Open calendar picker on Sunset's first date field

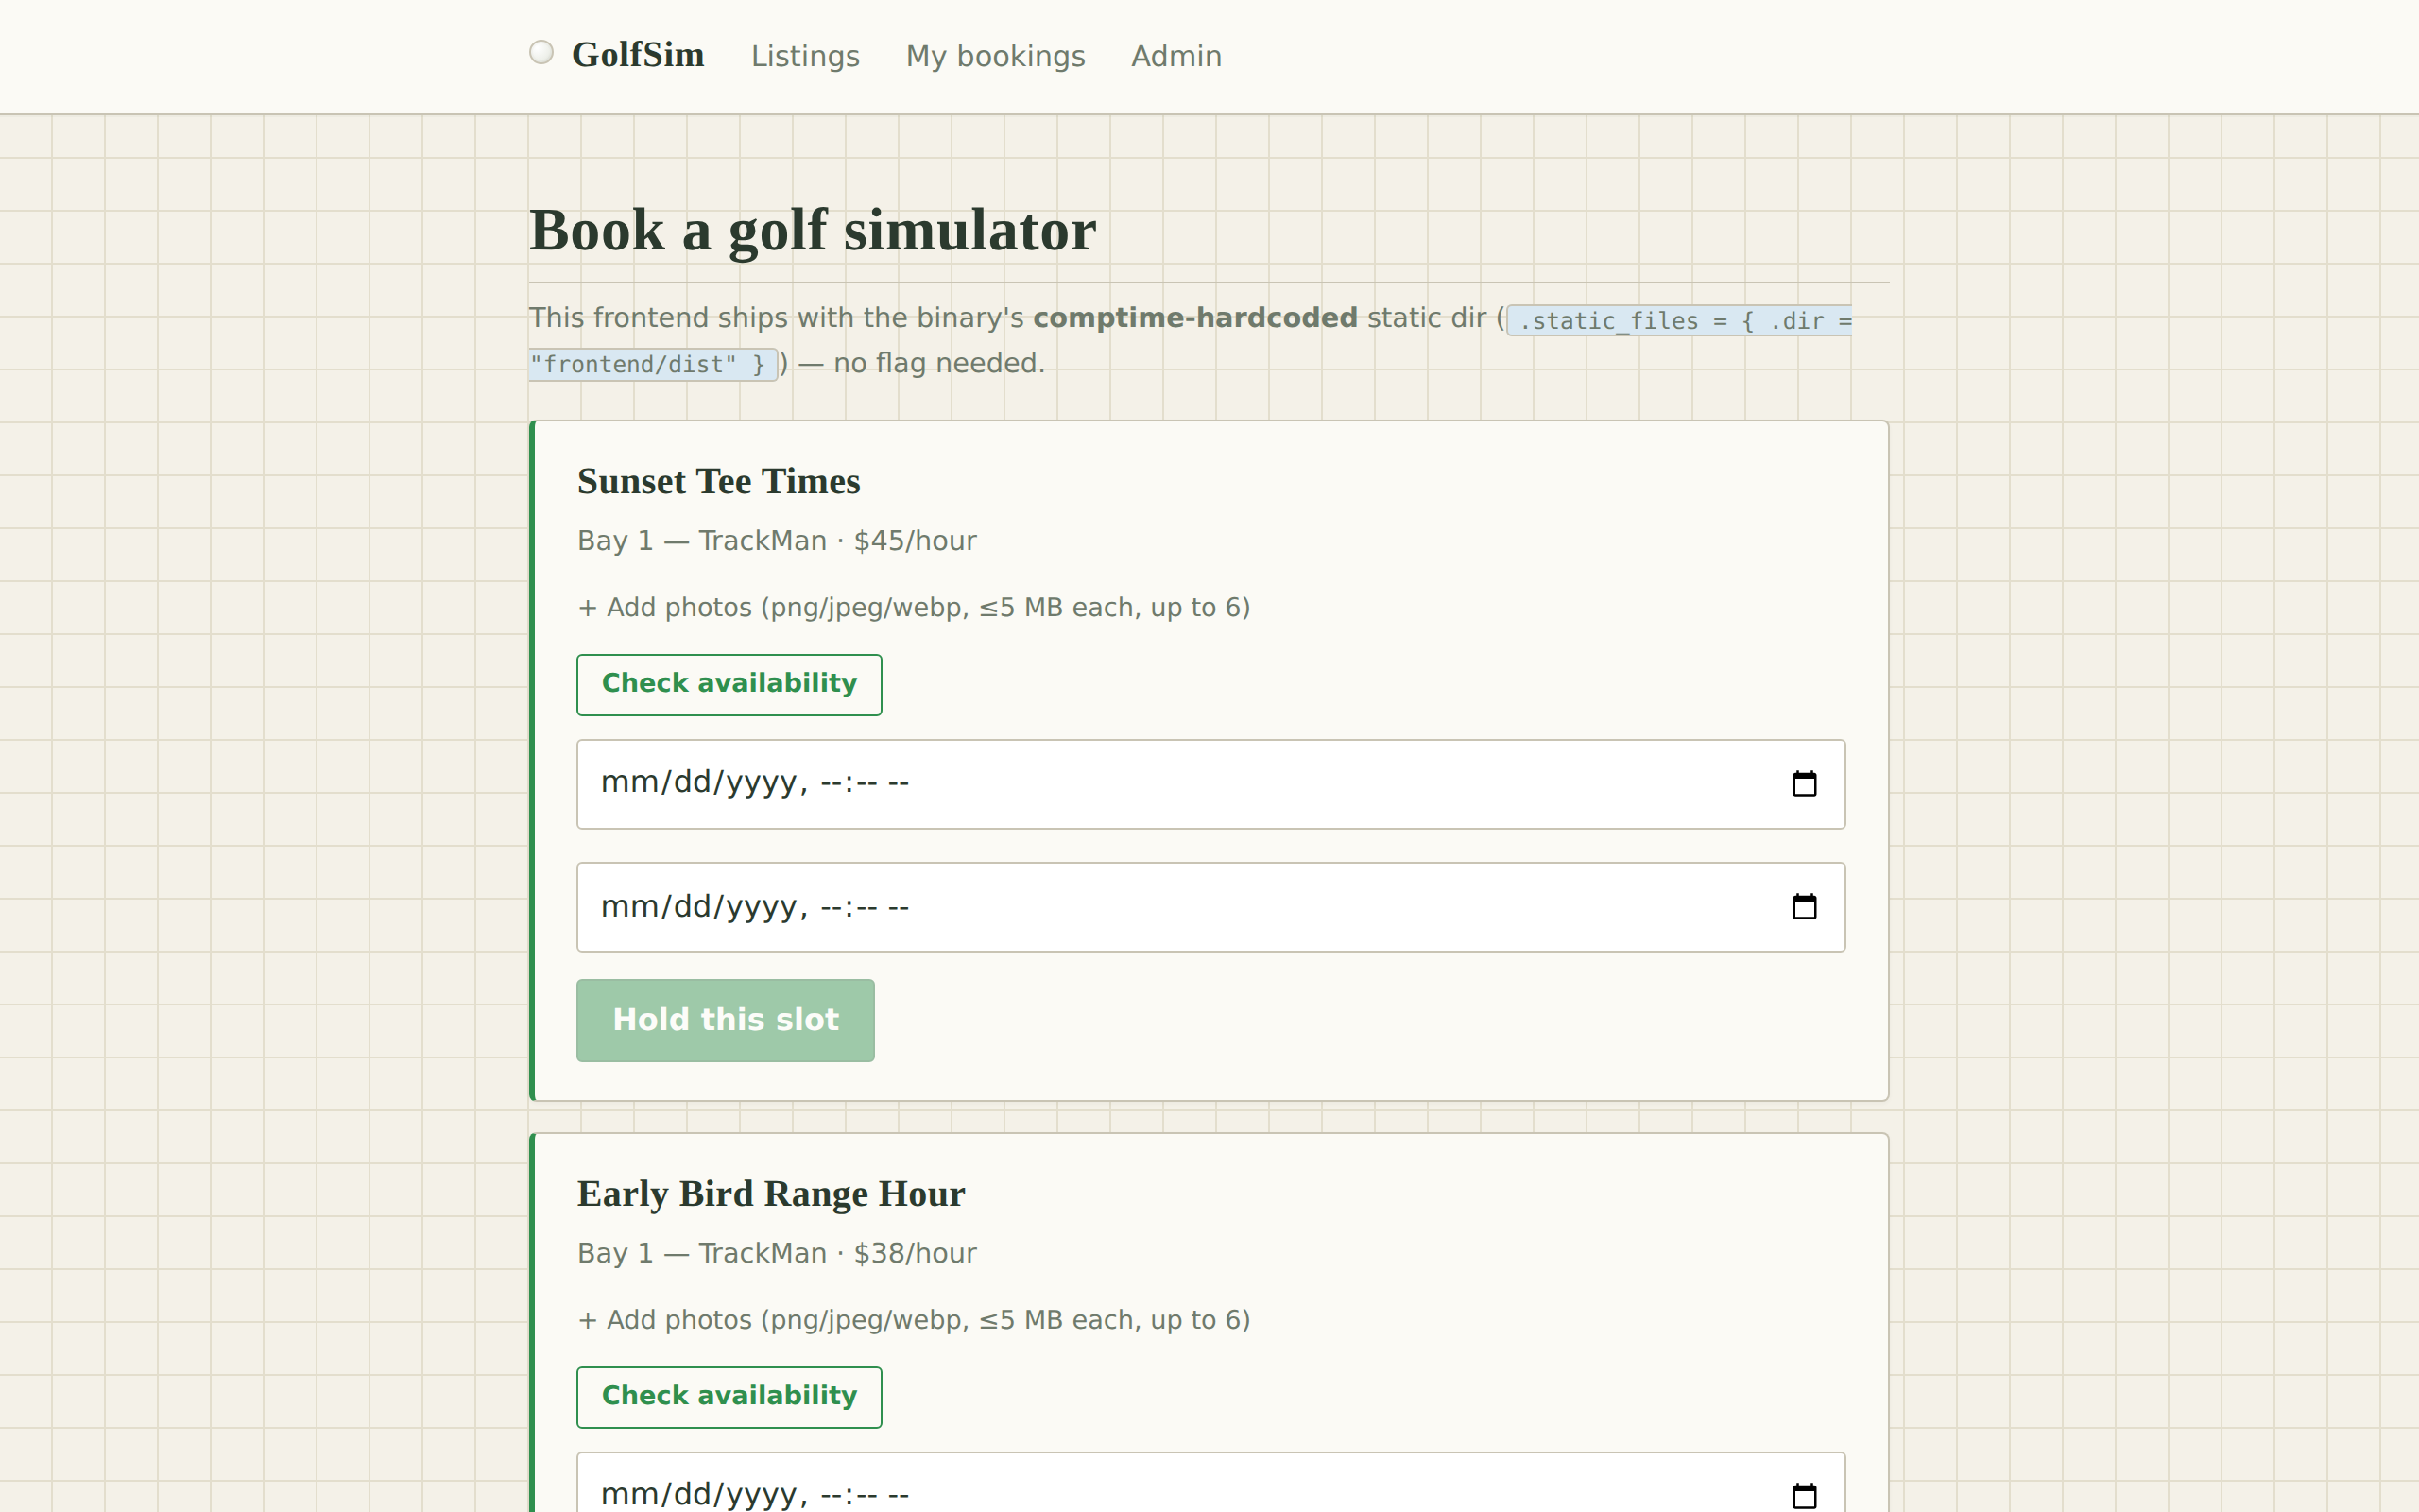tap(1803, 783)
